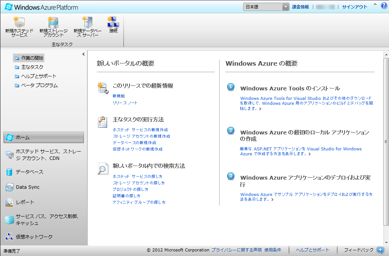Click the フィードバック footer link

click(359, 250)
